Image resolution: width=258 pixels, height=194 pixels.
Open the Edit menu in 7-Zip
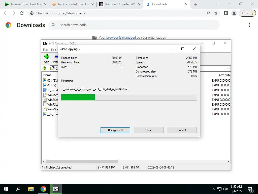(53, 50)
